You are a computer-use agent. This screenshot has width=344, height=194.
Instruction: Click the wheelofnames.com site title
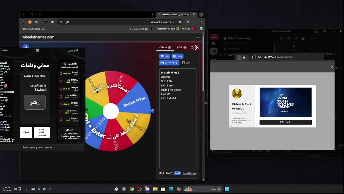38,37
